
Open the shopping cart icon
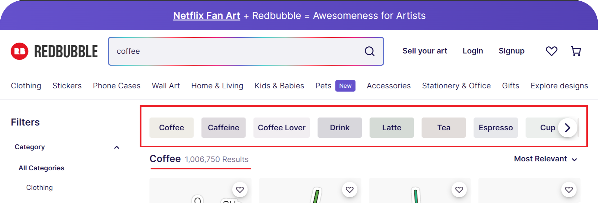[x=576, y=51]
